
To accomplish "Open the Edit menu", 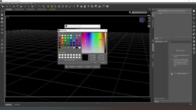I will [4, 3].
